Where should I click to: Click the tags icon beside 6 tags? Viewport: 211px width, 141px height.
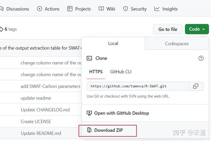[x=1, y=29]
